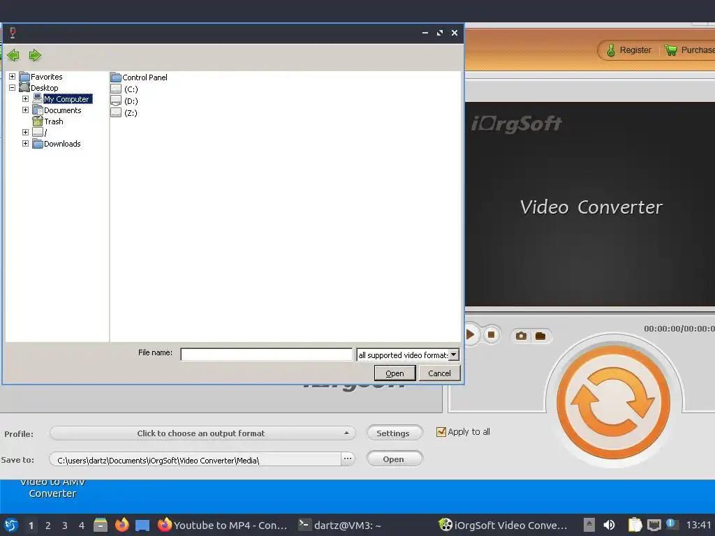This screenshot has width=715, height=536.
Task: Click the tray up-arrow icon
Action: click(589, 525)
